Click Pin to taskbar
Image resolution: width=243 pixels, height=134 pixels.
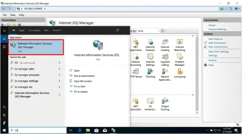[81, 92]
